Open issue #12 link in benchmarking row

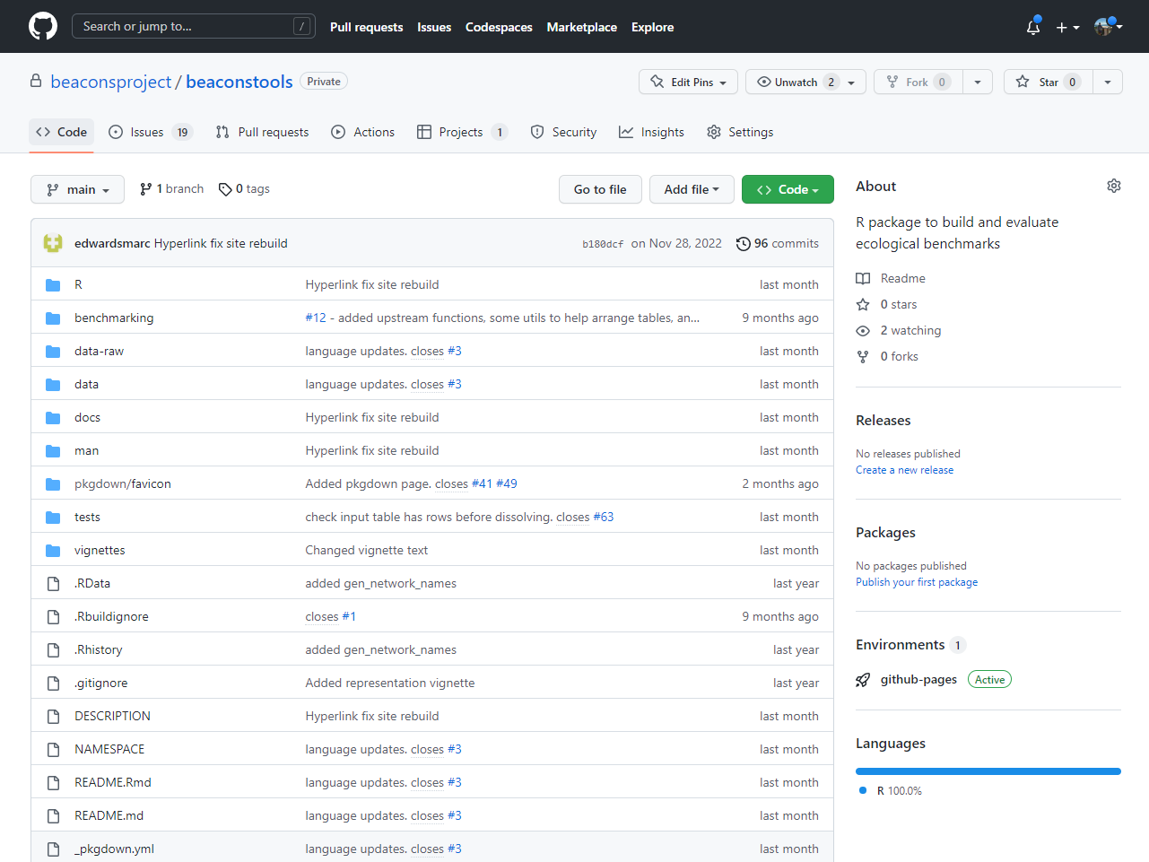(x=316, y=318)
